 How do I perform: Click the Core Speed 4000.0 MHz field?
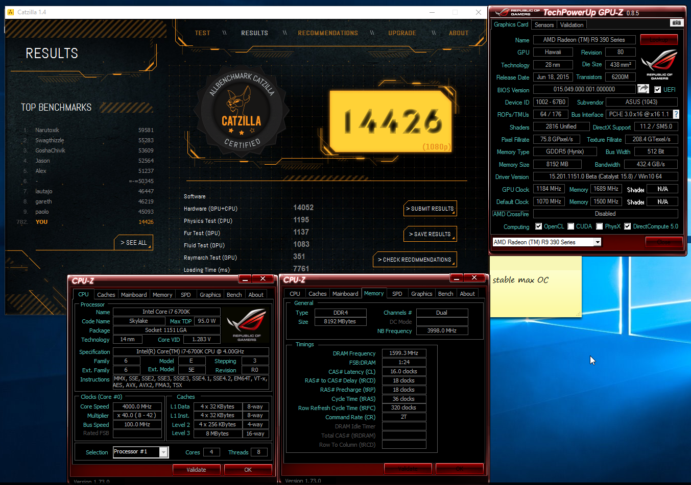pyautogui.click(x=137, y=406)
